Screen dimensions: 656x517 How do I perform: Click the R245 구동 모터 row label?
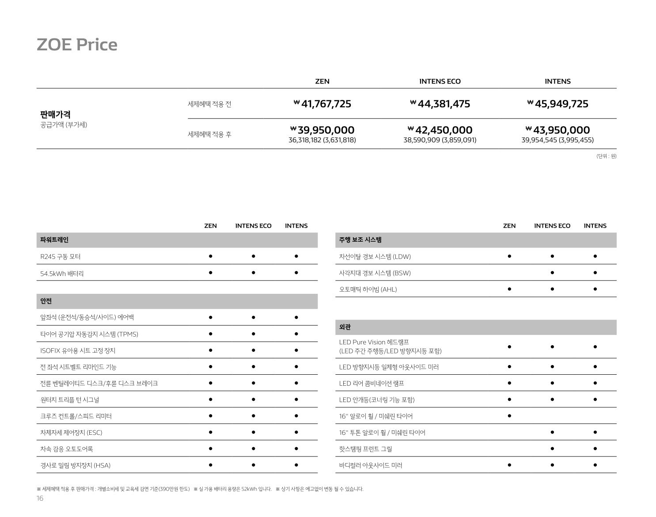[x=60, y=257]
